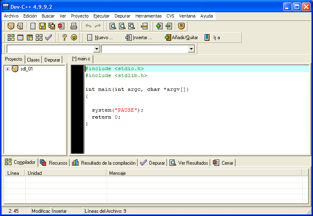313x216 pixels.
Task: Click the yellow smiley About icon
Action: click(x=74, y=37)
